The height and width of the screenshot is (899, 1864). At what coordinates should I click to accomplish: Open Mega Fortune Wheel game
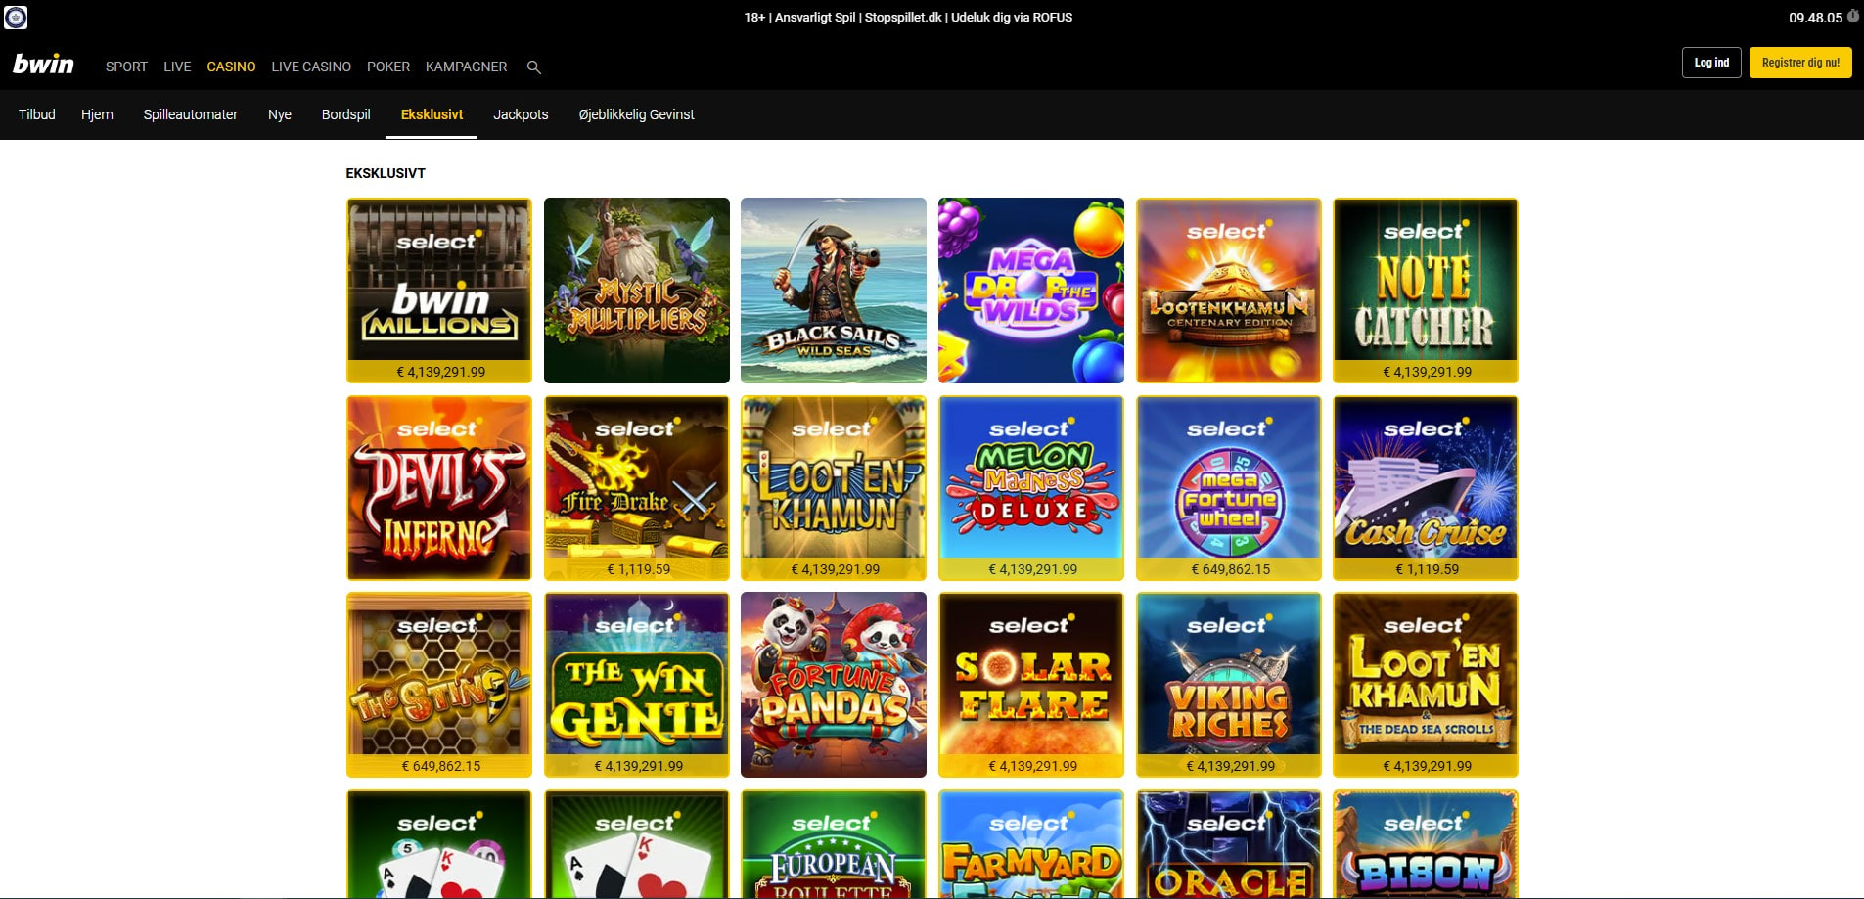click(1229, 488)
